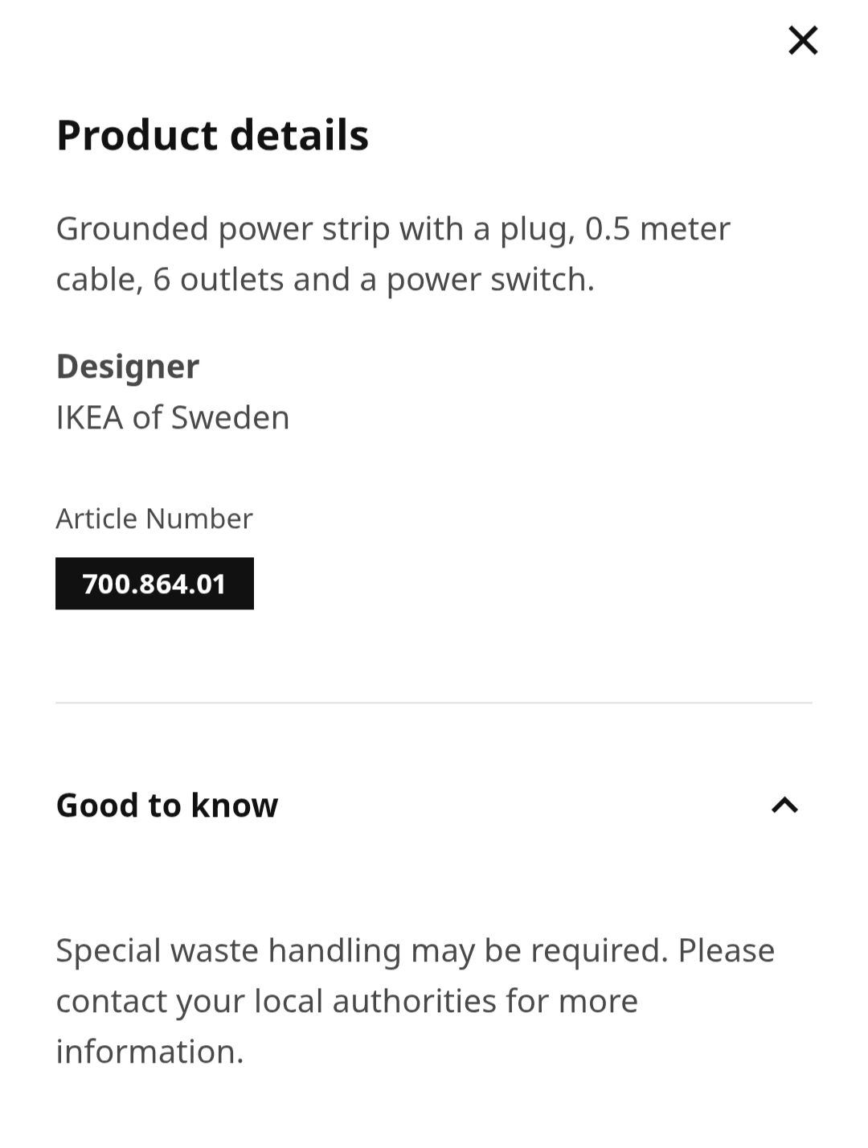Close the Product details panel
Viewport: 868px width, 1148px height.
pyautogui.click(x=803, y=40)
